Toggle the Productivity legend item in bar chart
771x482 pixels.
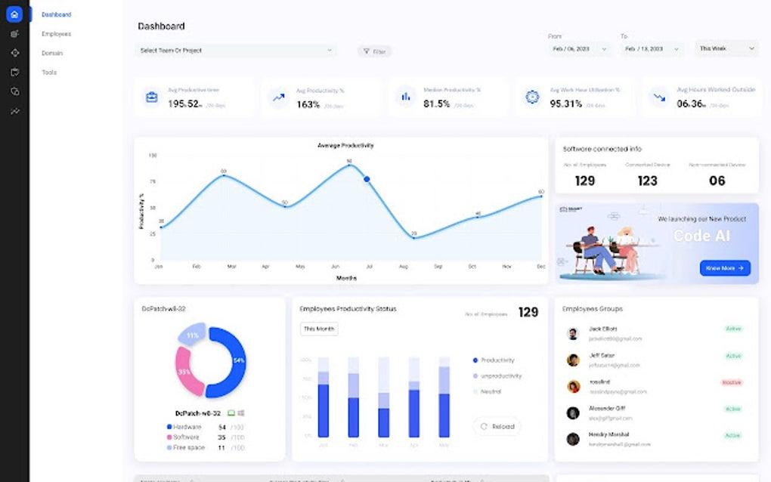(493, 360)
